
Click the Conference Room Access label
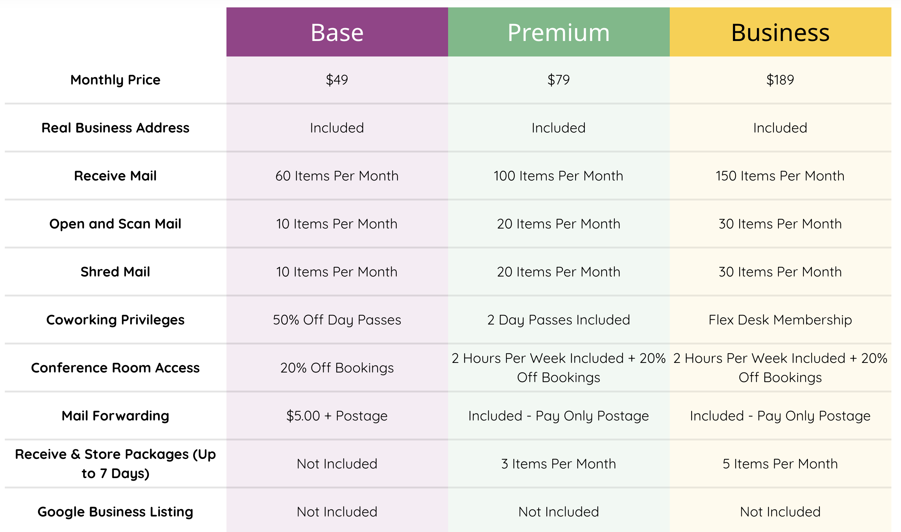[x=115, y=368]
